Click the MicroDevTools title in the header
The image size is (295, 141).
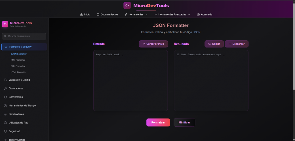pos(151,6)
